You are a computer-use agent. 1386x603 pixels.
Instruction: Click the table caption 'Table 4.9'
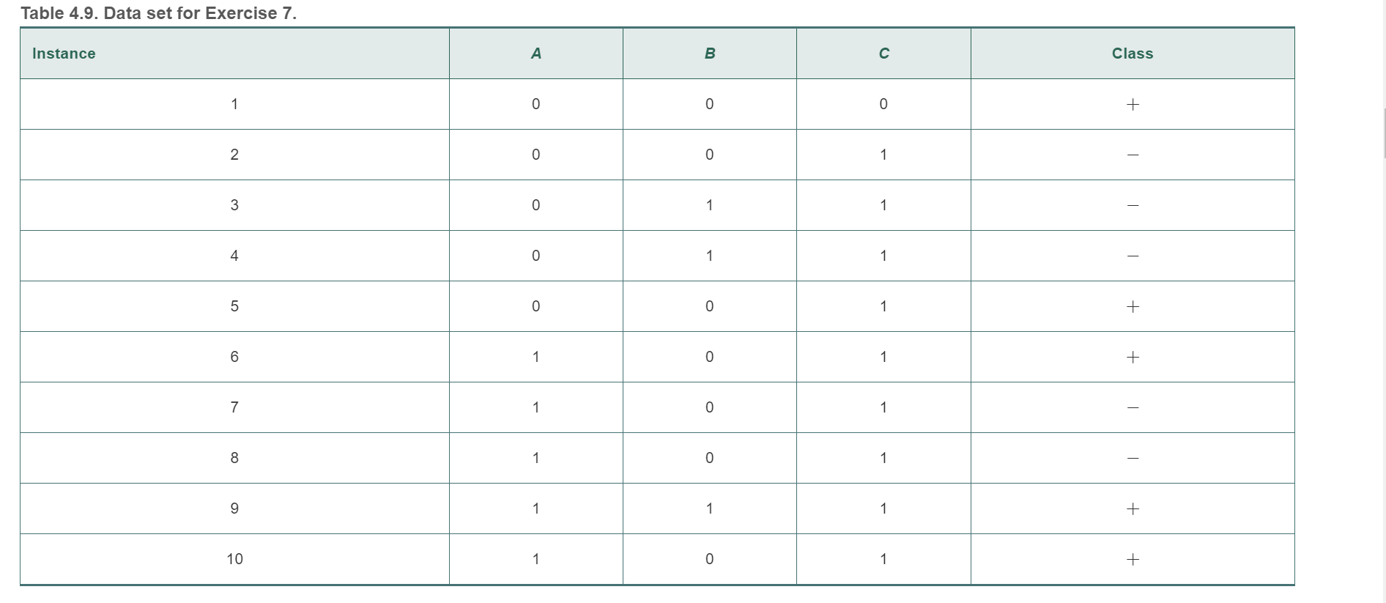158,13
